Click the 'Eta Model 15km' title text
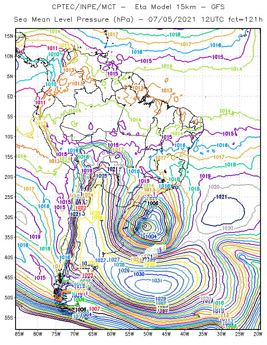267x345 pixels. (165, 7)
